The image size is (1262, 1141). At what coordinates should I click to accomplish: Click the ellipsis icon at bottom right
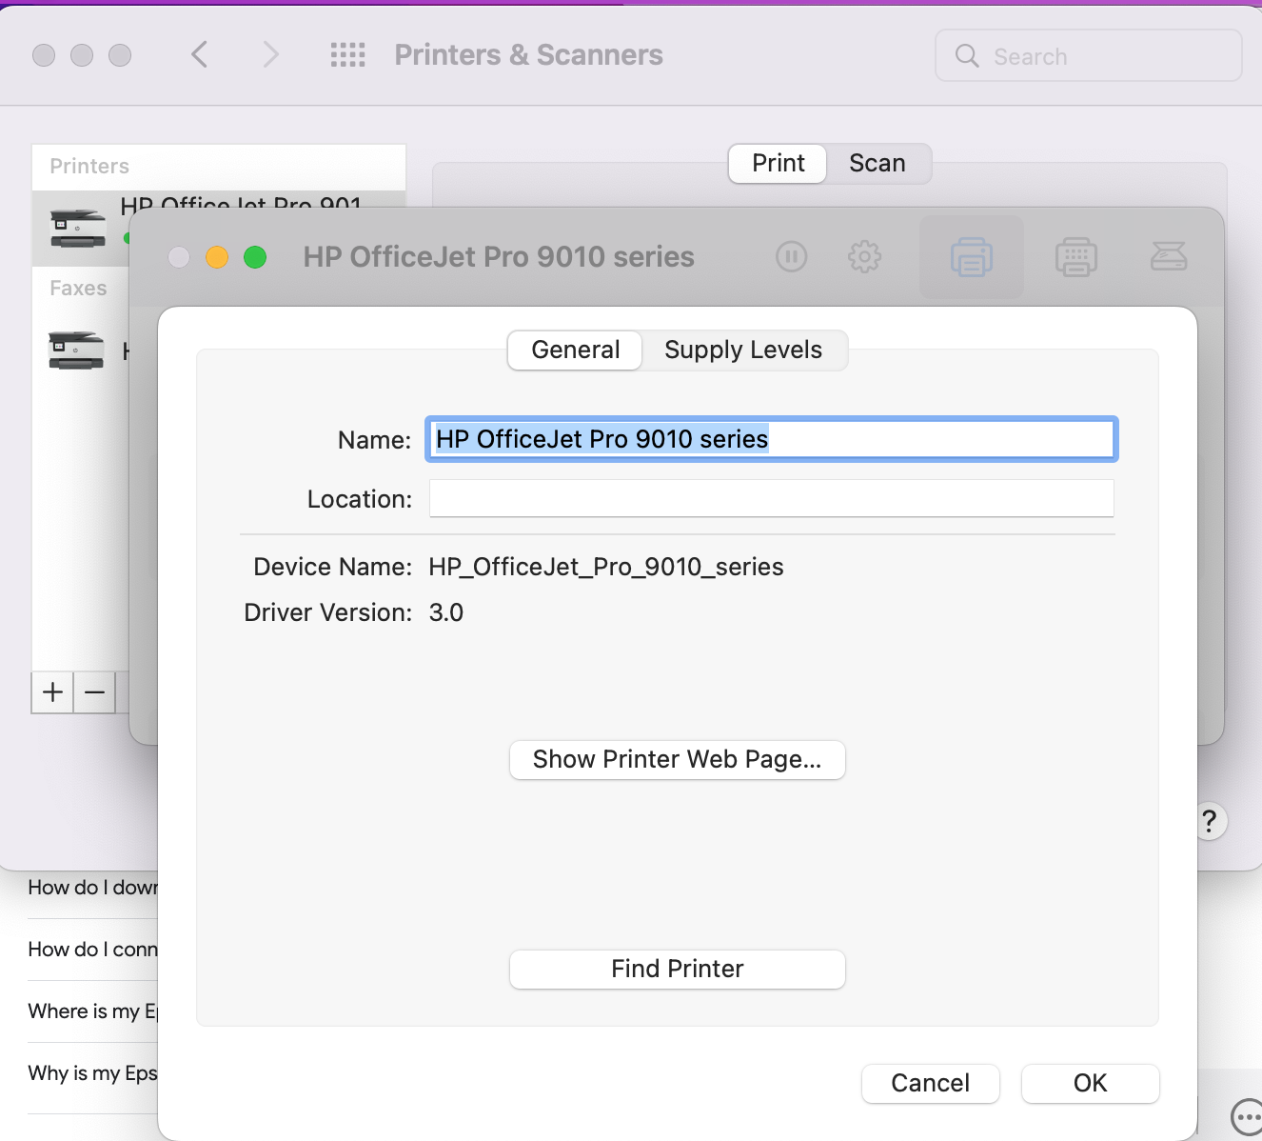pos(1247,1116)
